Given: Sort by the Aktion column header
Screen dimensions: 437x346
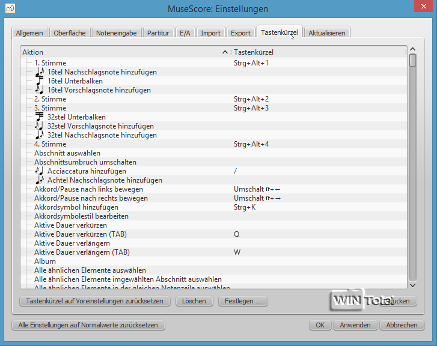Looking at the screenshot, I should click(x=126, y=52).
